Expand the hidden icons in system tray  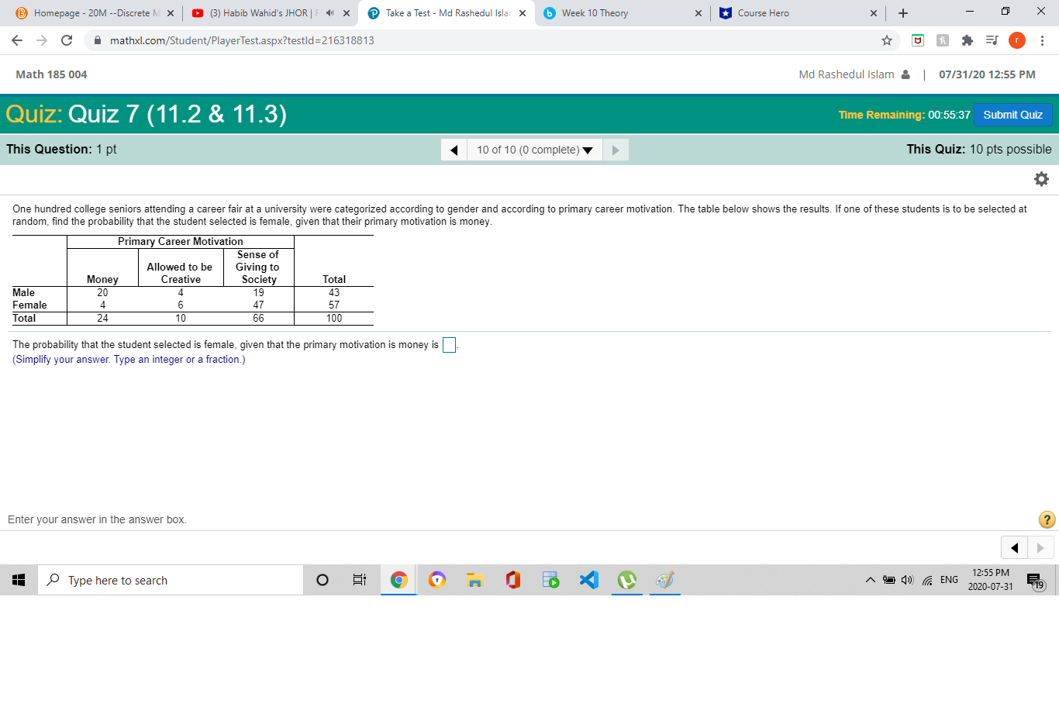click(x=870, y=579)
